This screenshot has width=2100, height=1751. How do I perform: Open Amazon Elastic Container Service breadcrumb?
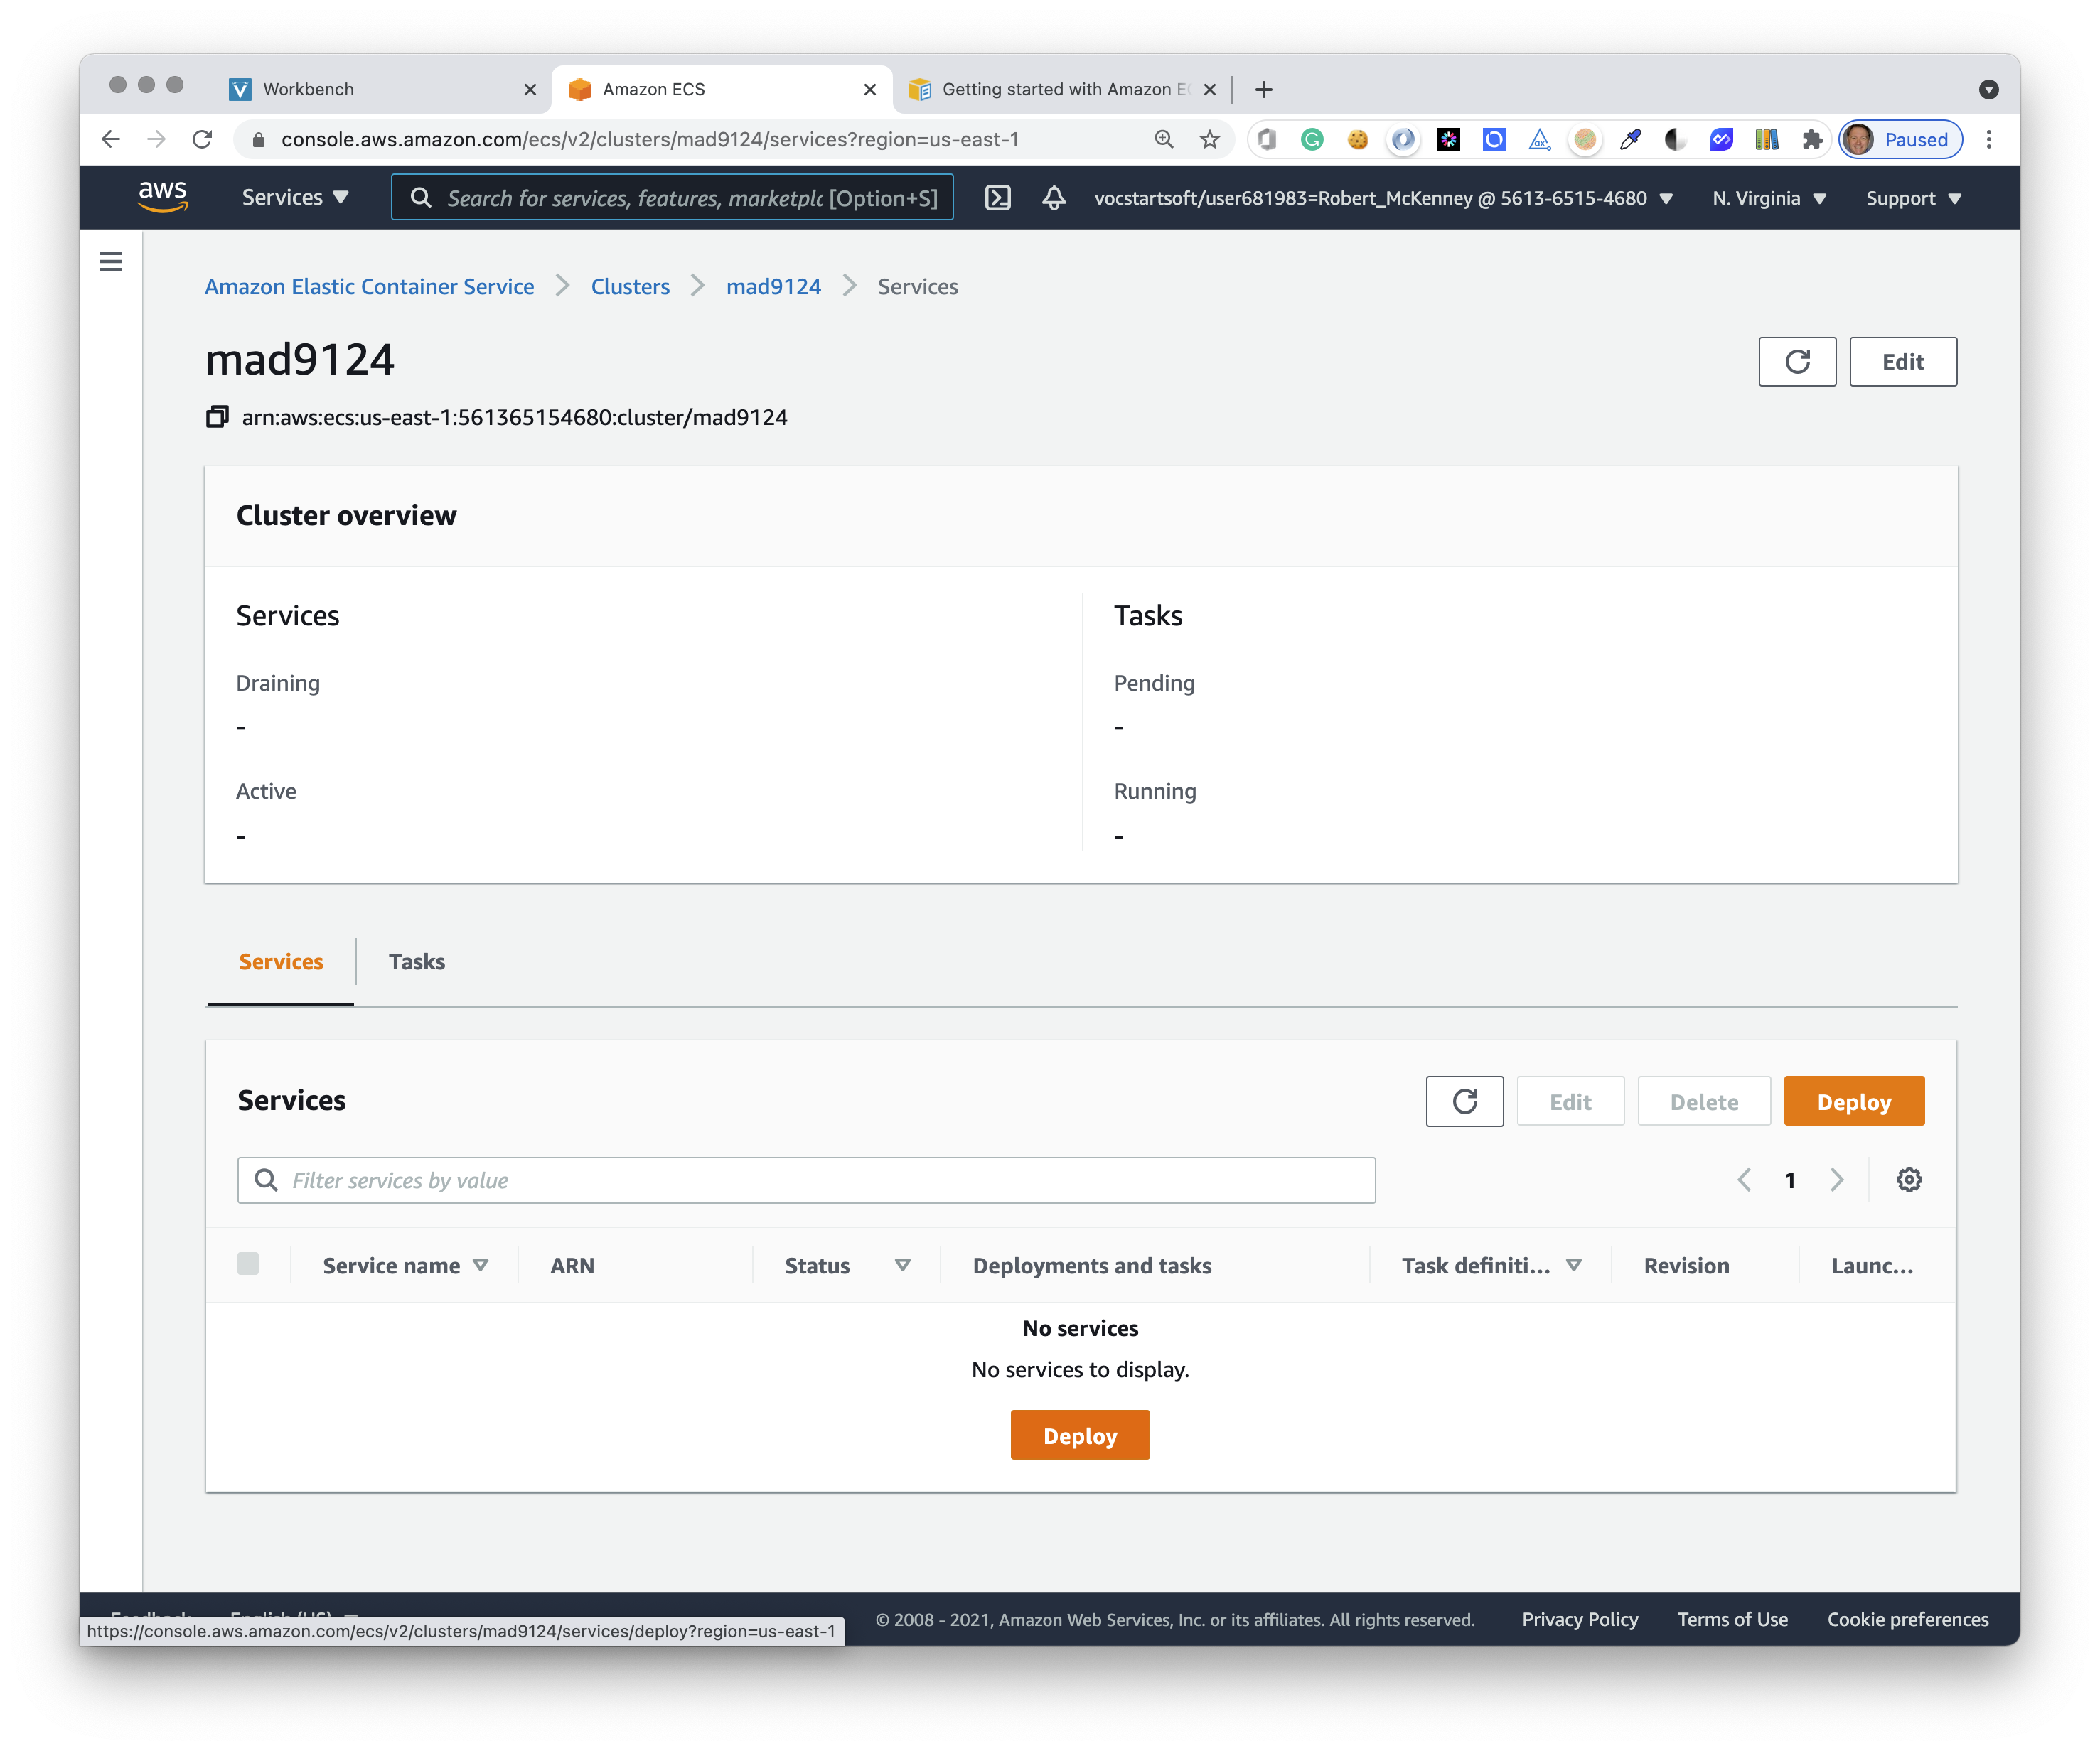[x=369, y=287]
